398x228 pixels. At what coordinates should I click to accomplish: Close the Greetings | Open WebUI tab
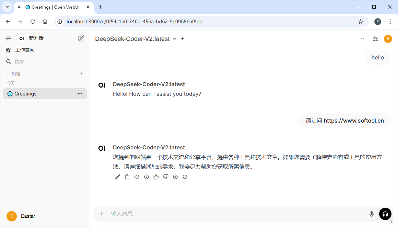pyautogui.click(x=88, y=7)
